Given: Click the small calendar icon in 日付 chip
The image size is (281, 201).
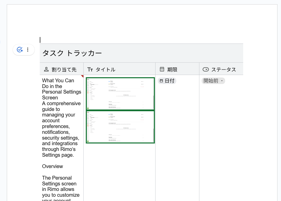Looking at the screenshot, I should click(161, 81).
